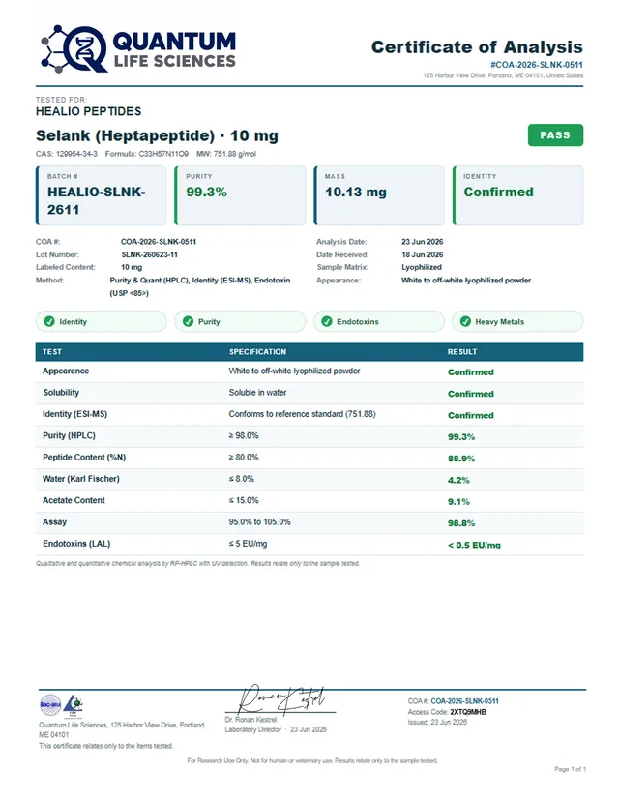
Task: Click the 9.1% acetate result
Action: pyautogui.click(x=458, y=502)
